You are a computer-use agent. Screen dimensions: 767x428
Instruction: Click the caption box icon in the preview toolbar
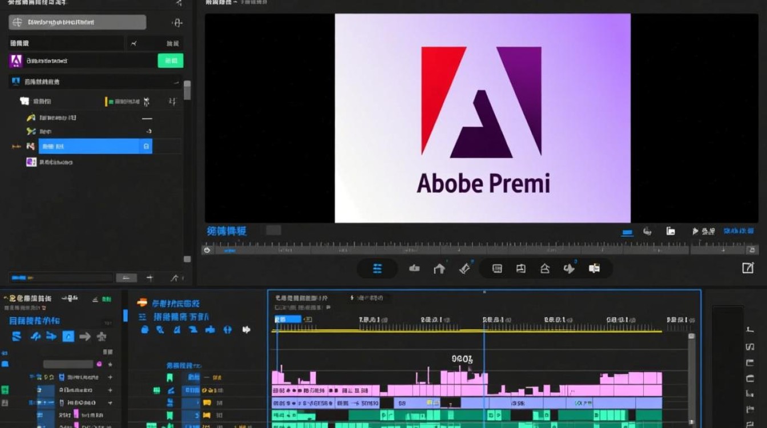pos(497,269)
